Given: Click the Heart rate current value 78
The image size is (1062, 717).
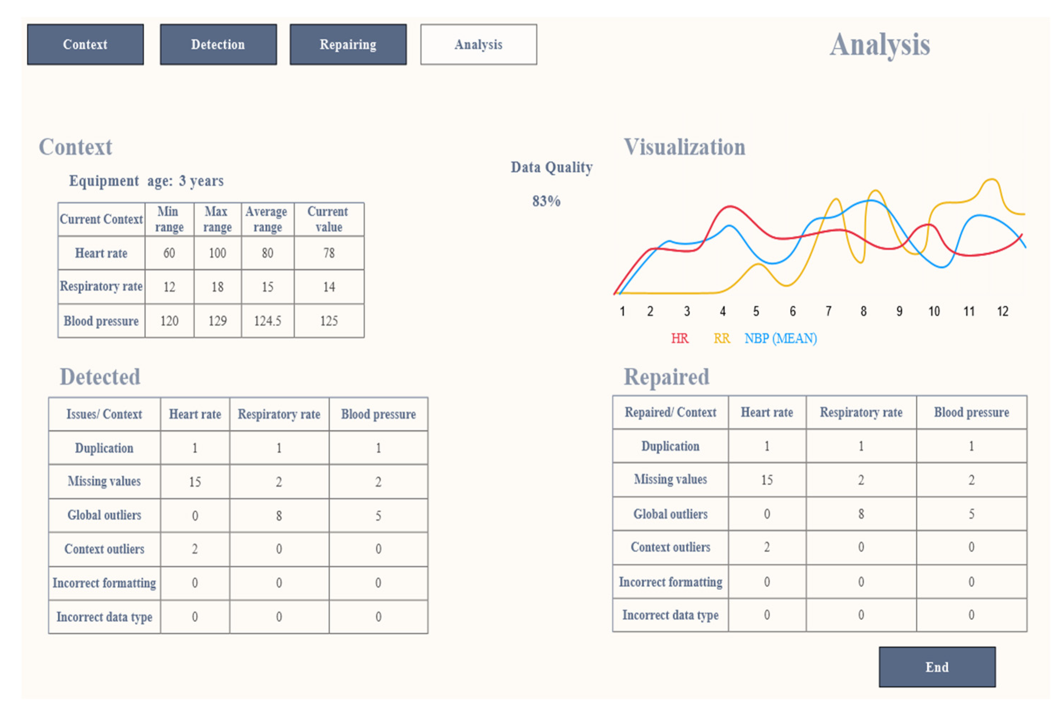Looking at the screenshot, I should coord(329,253).
